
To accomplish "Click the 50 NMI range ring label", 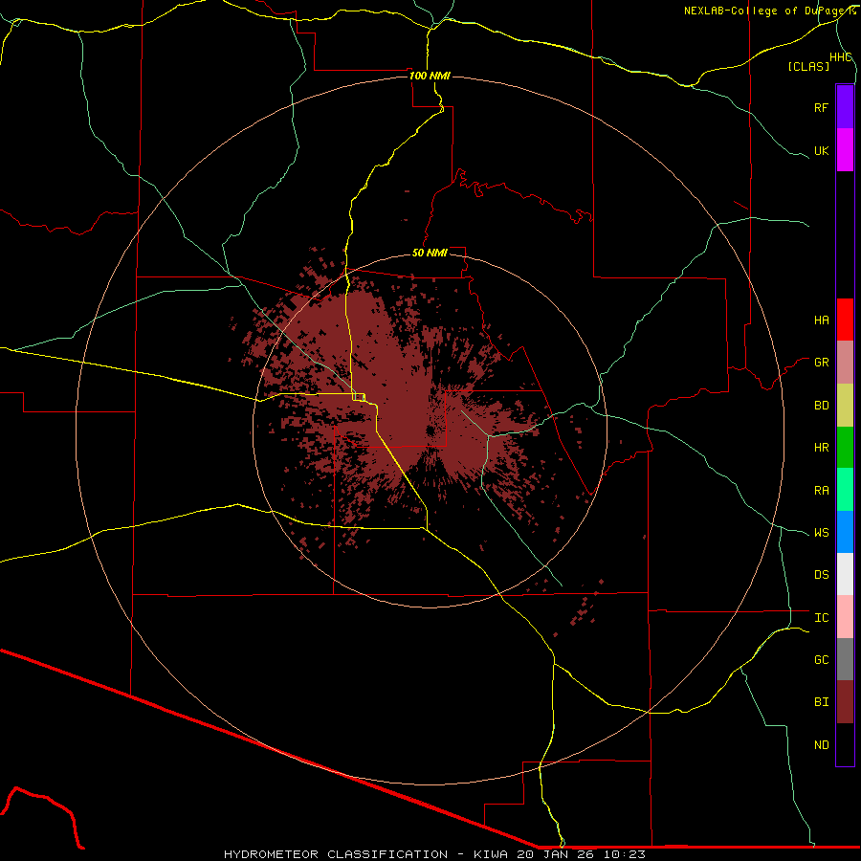I will click(430, 253).
